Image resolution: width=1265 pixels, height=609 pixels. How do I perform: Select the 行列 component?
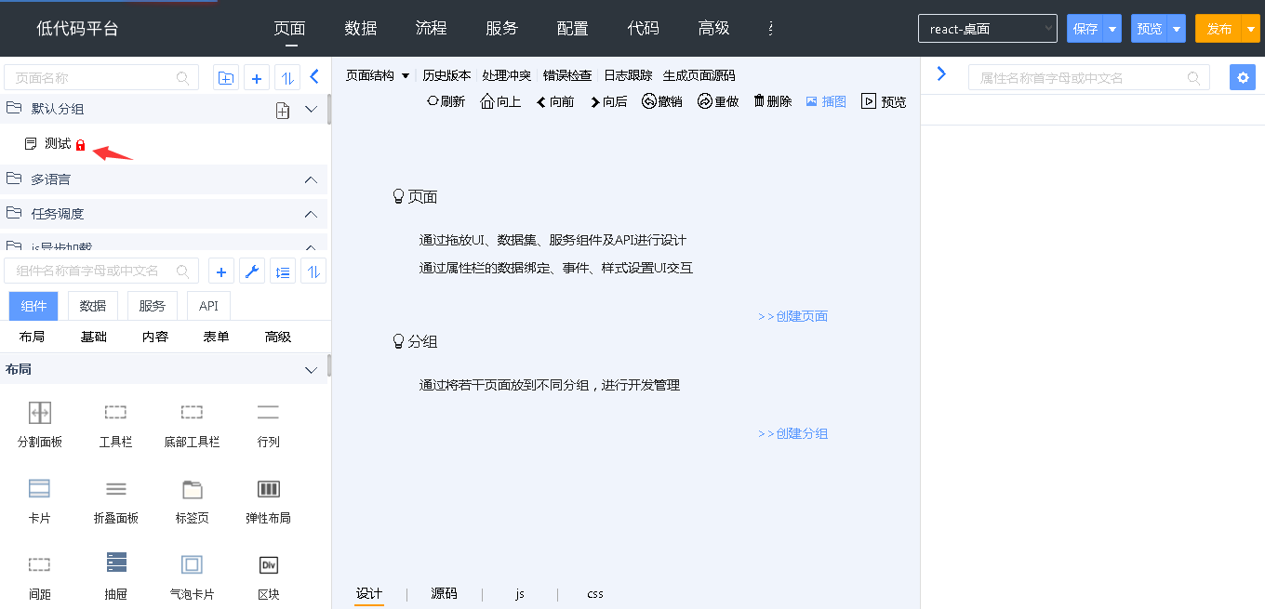(268, 425)
